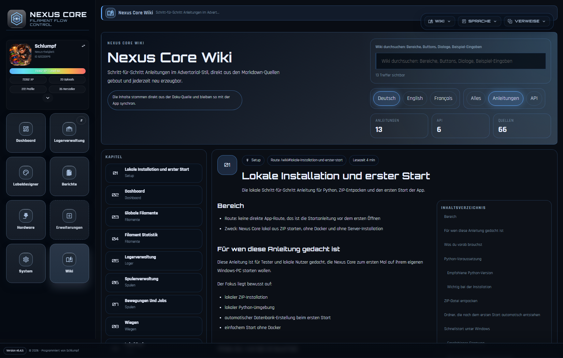
Task: Select the English language filter
Action: point(415,98)
